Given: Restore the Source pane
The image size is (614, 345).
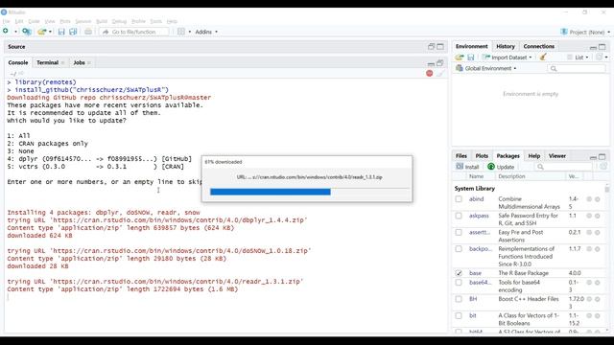Looking at the screenshot, I should 432,47.
